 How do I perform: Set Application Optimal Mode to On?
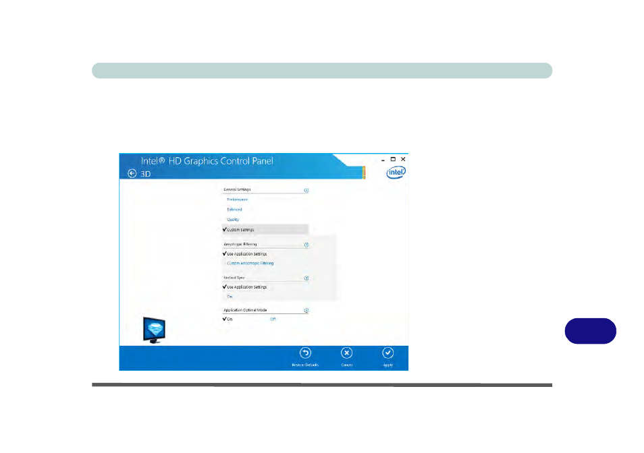(x=227, y=319)
